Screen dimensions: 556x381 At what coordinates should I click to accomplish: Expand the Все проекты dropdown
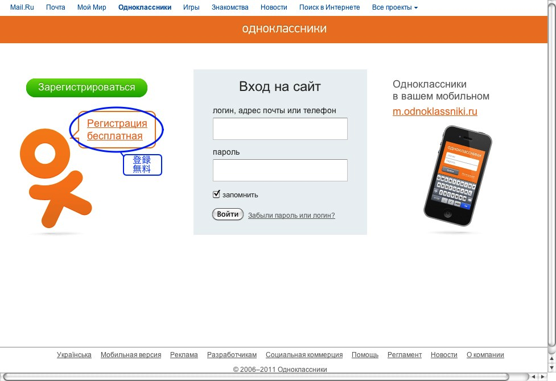394,7
